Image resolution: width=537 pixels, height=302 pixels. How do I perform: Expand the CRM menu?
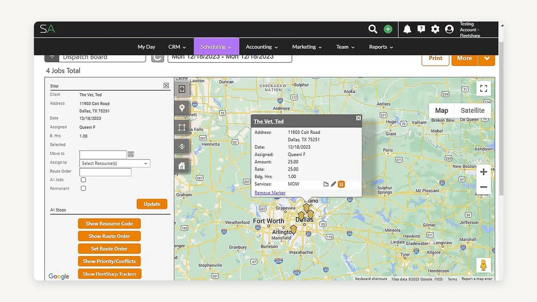(177, 47)
